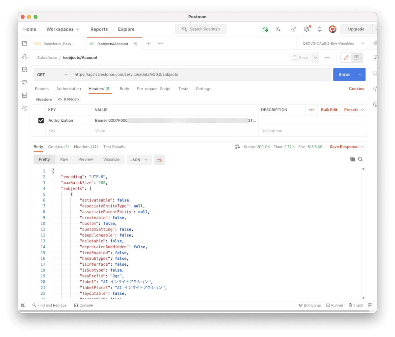This screenshot has height=337, width=395.
Task: Click the Upgrade button
Action: pos(356,29)
